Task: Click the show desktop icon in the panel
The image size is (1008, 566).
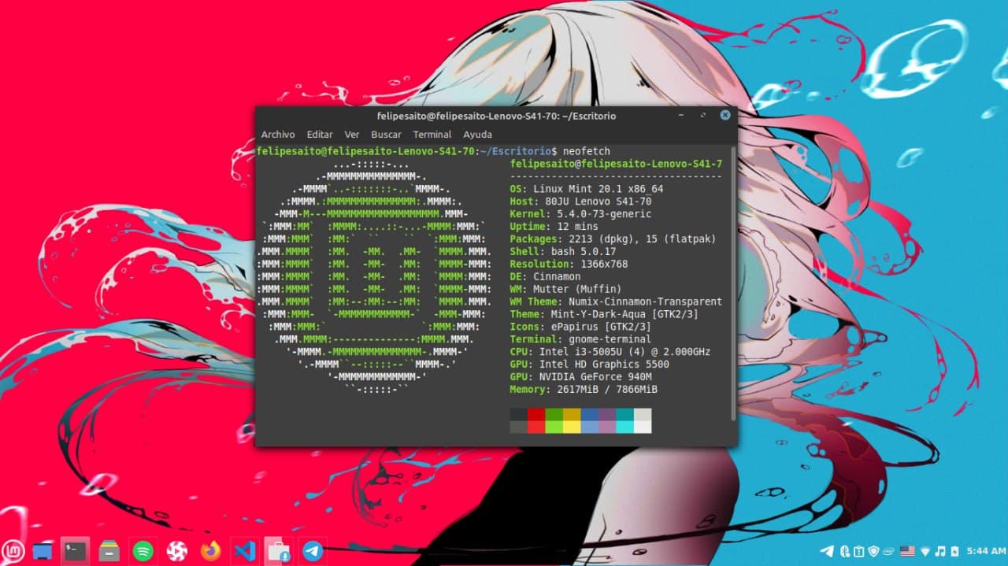Action: 43,551
